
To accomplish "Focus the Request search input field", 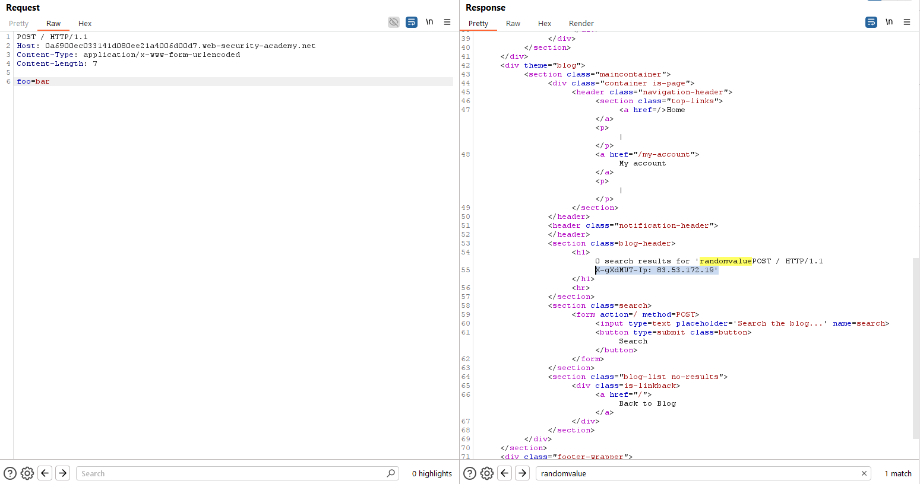I will coord(232,473).
